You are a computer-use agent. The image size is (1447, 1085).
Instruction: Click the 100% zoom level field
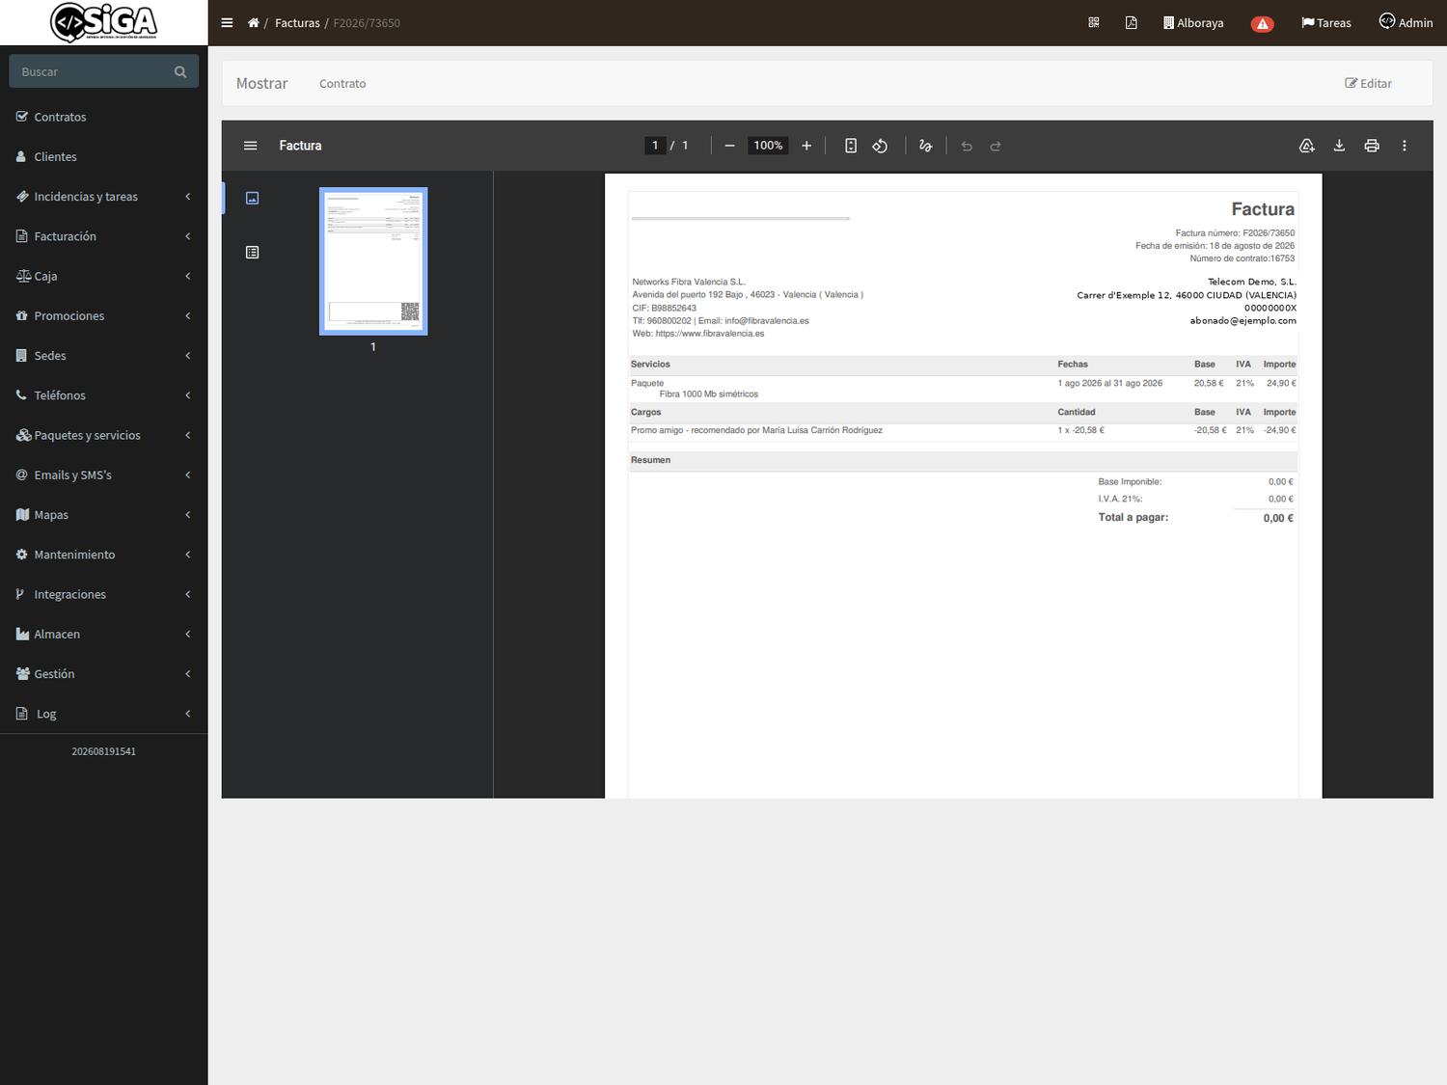[x=768, y=146]
